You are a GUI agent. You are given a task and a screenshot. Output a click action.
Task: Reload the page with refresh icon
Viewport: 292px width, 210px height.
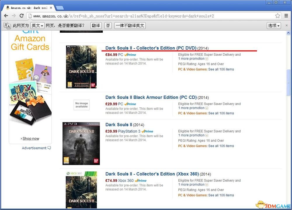tap(22, 16)
